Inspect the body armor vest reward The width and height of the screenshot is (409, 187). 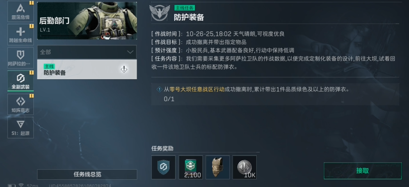pos(217,167)
